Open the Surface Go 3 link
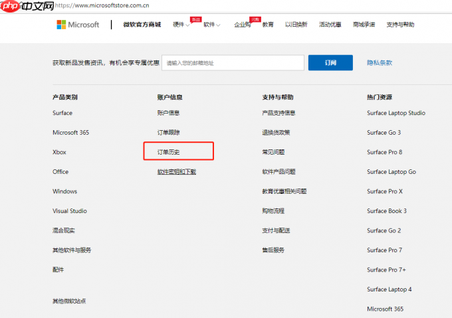 click(x=384, y=132)
